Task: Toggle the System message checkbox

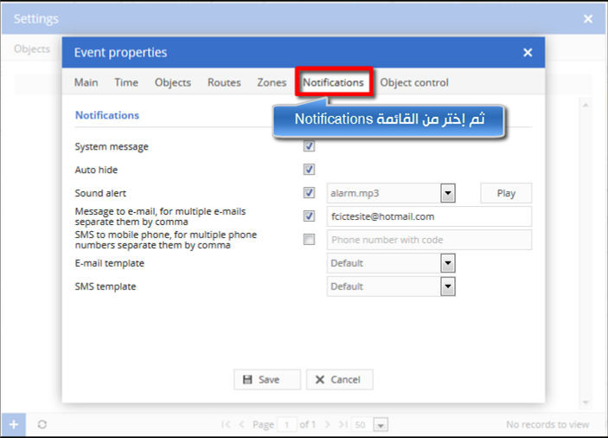Action: [309, 146]
